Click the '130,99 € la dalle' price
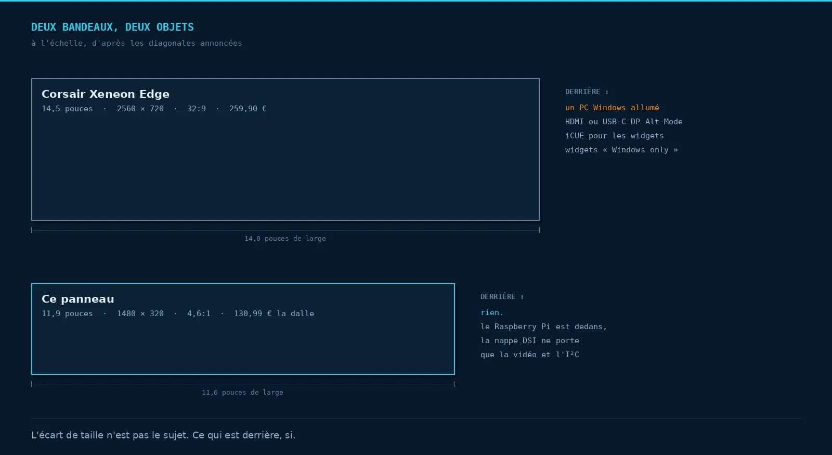Image resolution: width=832 pixels, height=455 pixels. (274, 314)
